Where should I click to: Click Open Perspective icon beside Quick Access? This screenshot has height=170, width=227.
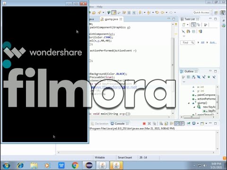(216, 13)
